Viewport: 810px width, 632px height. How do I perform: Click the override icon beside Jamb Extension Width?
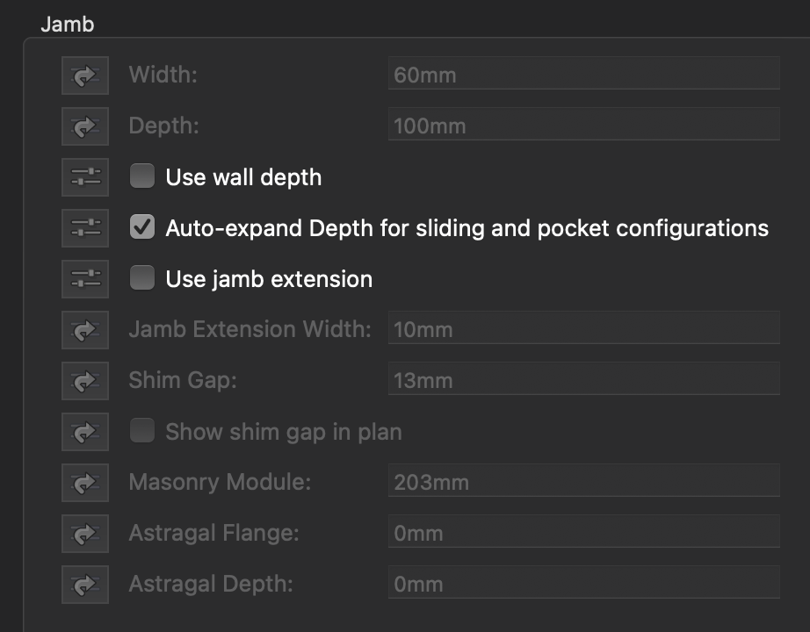pyautogui.click(x=84, y=329)
